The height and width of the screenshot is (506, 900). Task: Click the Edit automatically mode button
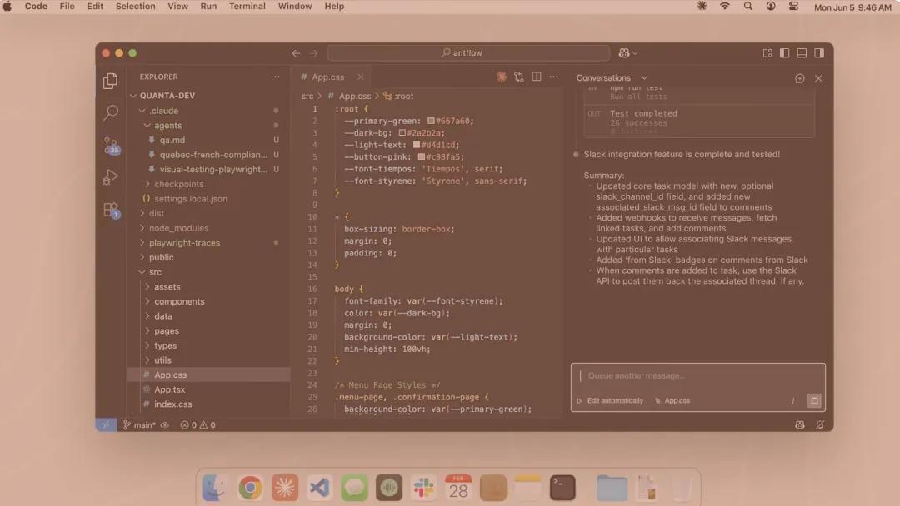(x=610, y=401)
